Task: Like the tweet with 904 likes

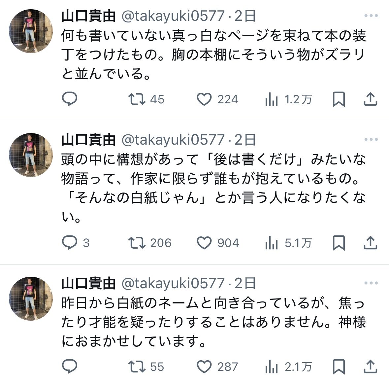Action: coord(204,243)
